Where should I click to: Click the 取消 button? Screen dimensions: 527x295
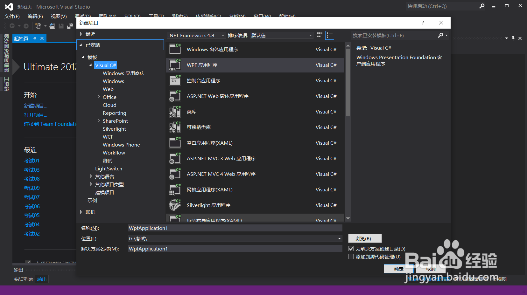pyautogui.click(x=431, y=269)
